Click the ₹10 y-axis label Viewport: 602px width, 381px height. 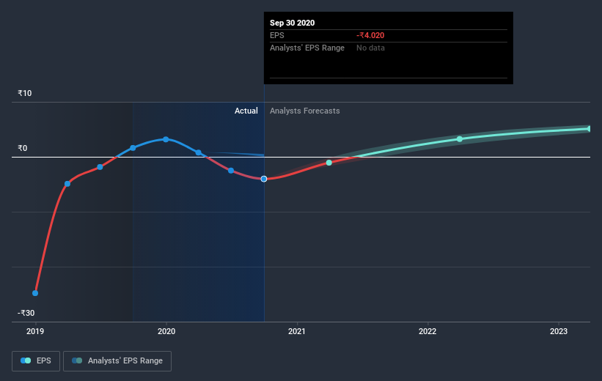[x=25, y=93]
